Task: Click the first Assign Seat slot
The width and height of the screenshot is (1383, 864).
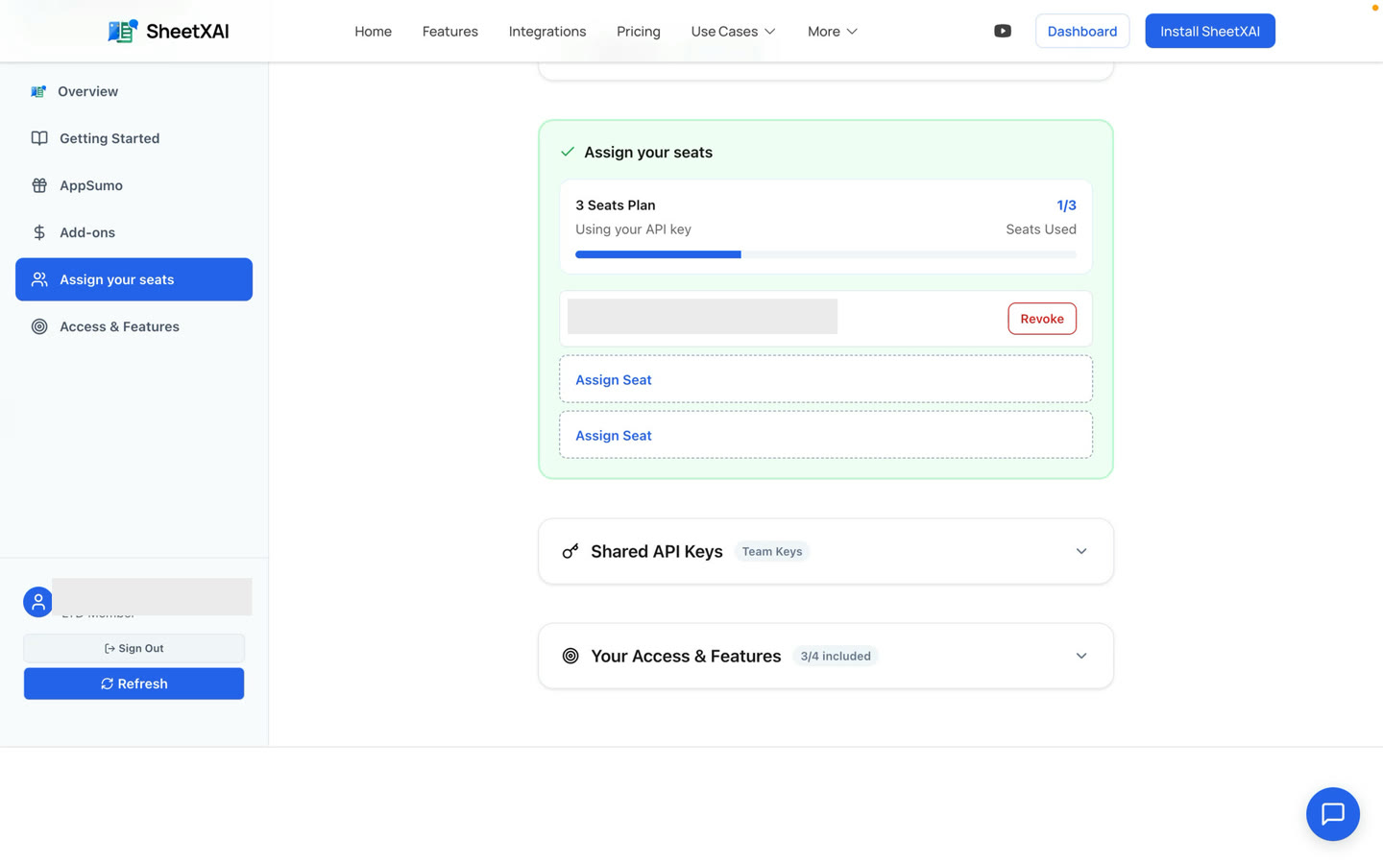Action: point(826,379)
